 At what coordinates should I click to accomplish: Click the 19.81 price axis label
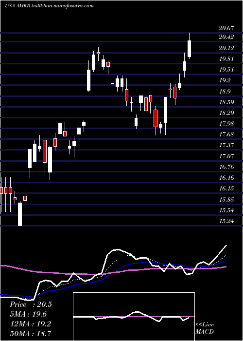tap(226, 59)
